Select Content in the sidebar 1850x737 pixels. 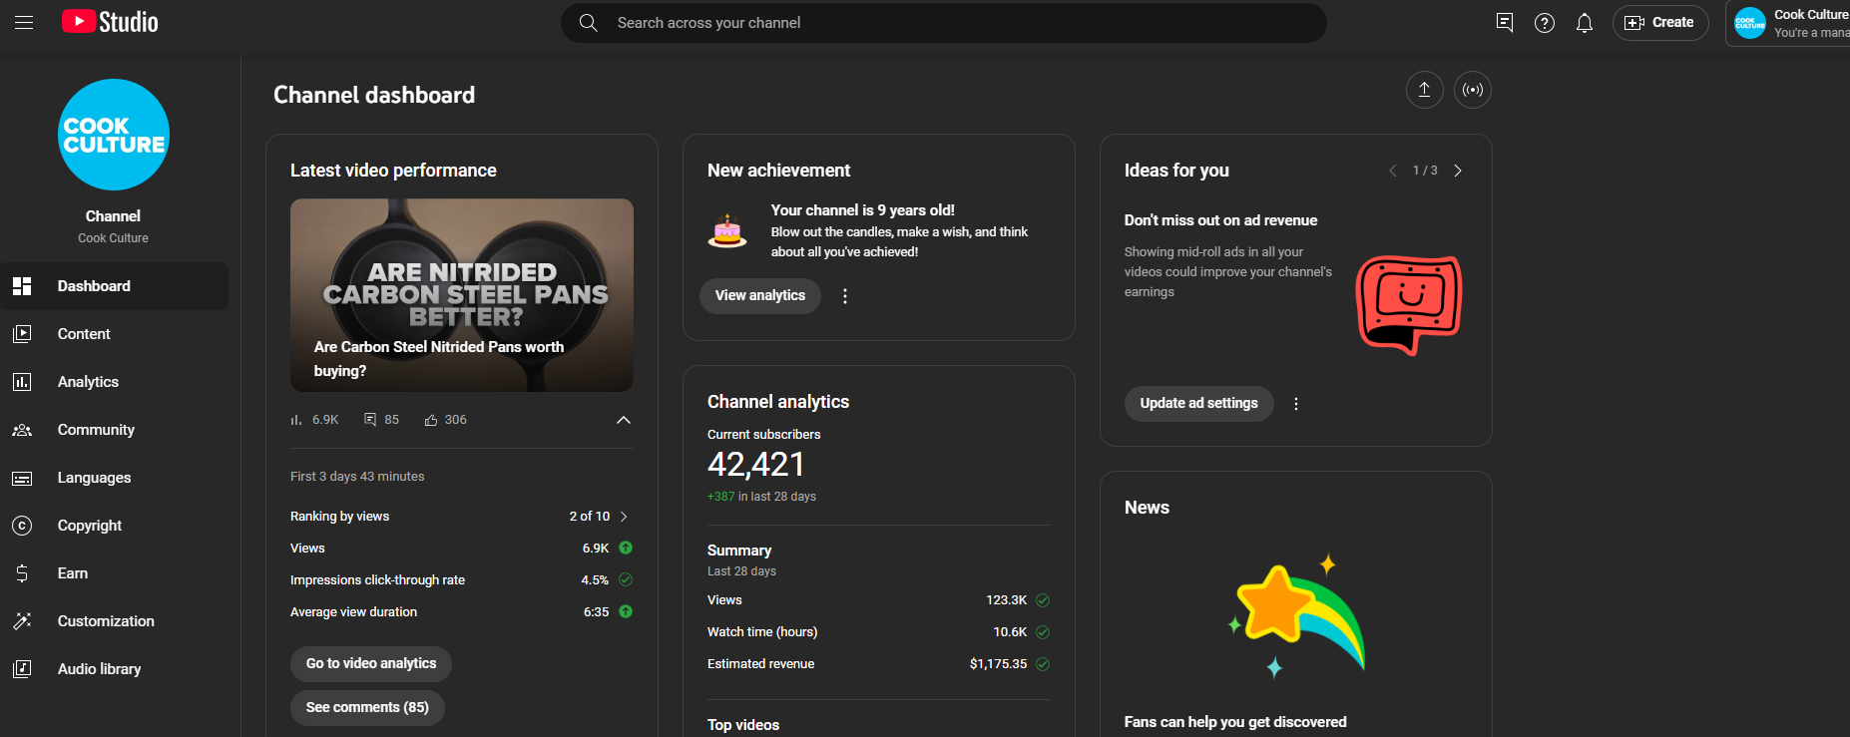point(114,334)
